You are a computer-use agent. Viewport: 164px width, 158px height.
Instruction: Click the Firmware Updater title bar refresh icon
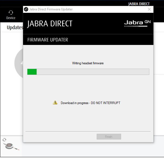[x=26, y=9]
